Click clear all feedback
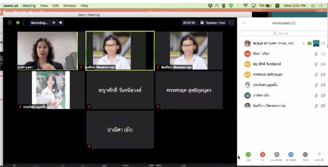 (319, 155)
